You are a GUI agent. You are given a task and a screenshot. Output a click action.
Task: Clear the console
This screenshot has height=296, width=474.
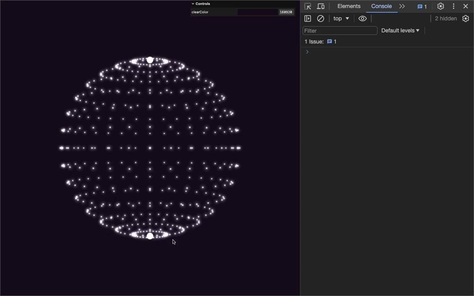(x=320, y=18)
